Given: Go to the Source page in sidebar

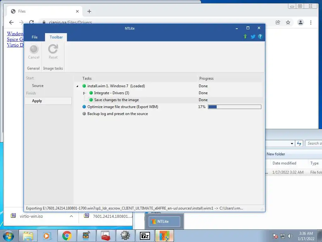Looking at the screenshot, I should tap(38, 86).
